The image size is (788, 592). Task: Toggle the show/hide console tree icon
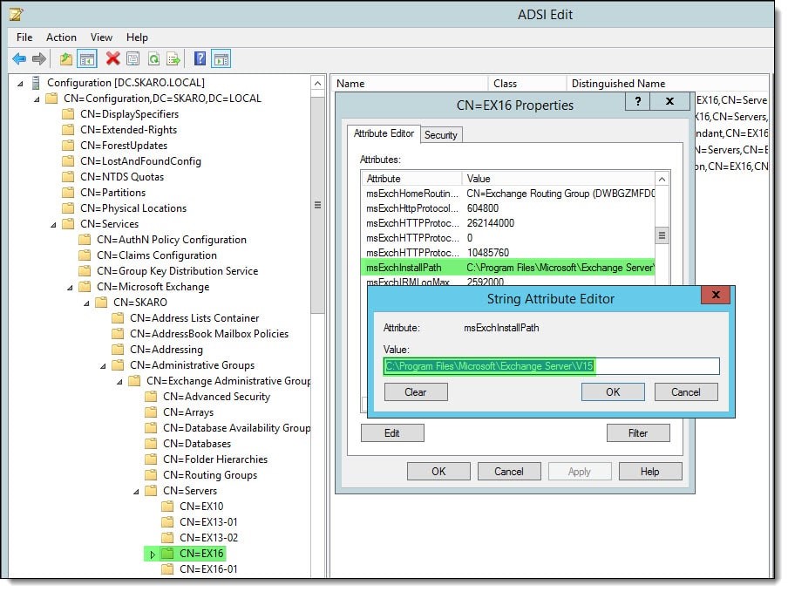pos(87,58)
